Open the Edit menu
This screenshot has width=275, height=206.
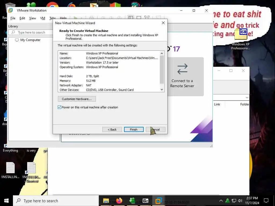[x=22, y=18]
